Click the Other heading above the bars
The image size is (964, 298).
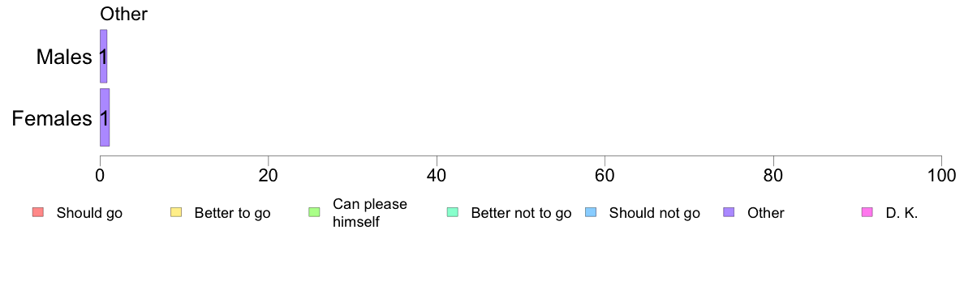pos(123,14)
